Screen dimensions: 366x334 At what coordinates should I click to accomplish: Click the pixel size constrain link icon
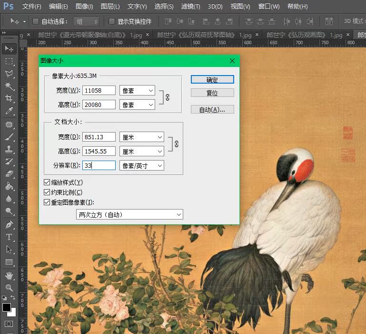tap(168, 97)
